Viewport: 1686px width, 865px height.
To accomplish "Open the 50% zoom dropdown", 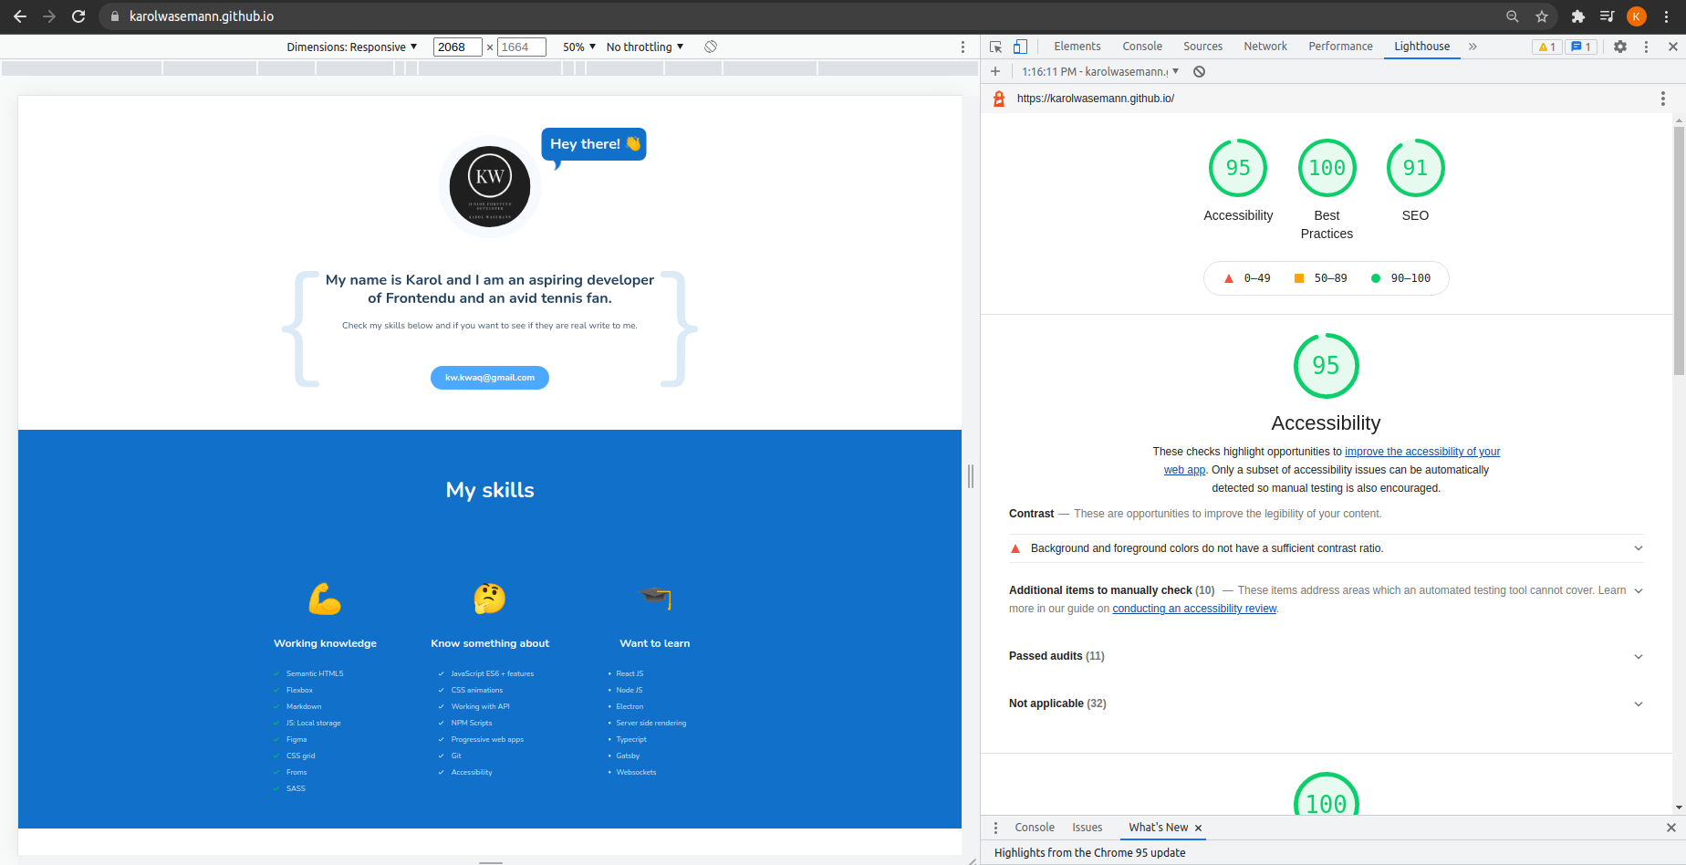I will pyautogui.click(x=578, y=47).
